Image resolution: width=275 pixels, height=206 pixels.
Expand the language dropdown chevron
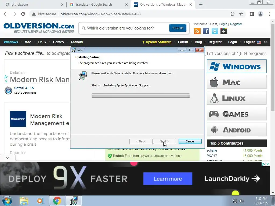[x=265, y=42]
